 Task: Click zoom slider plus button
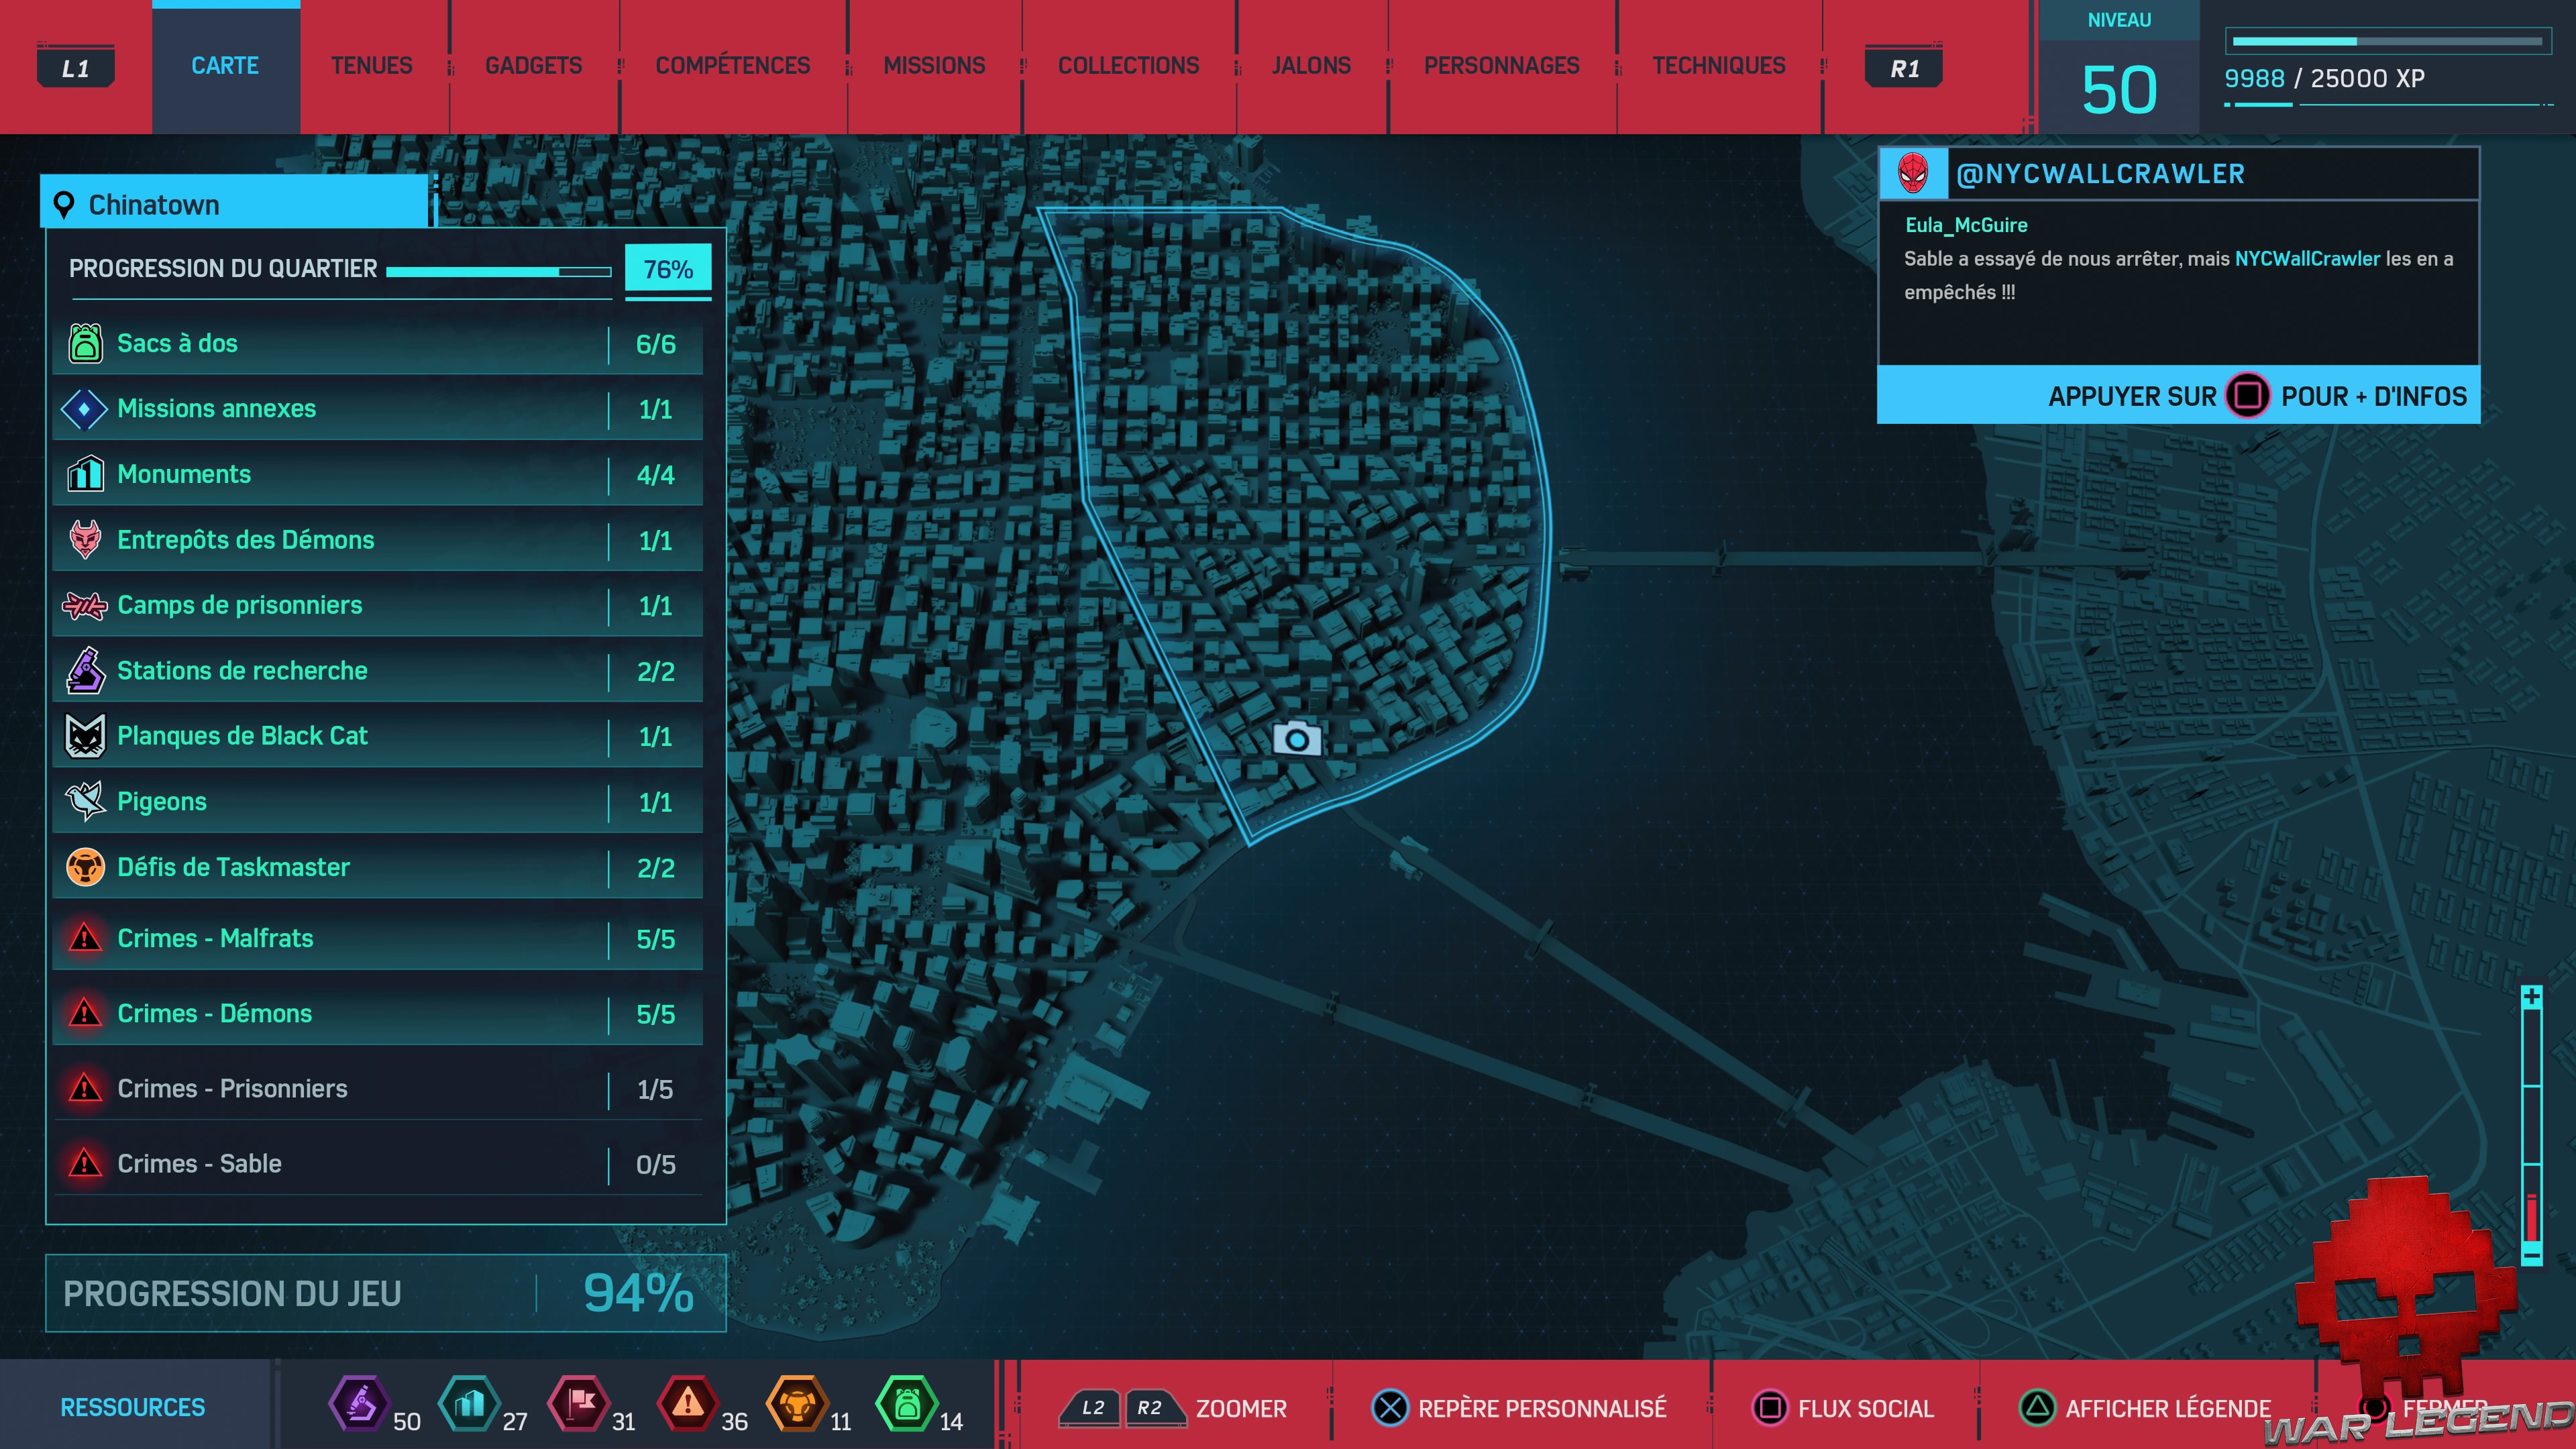click(x=2531, y=997)
